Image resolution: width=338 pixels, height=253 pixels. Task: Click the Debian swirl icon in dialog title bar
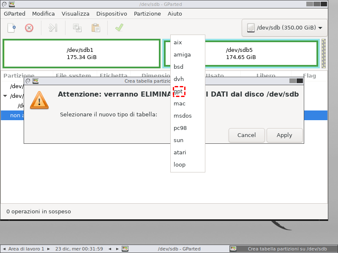coord(28,81)
